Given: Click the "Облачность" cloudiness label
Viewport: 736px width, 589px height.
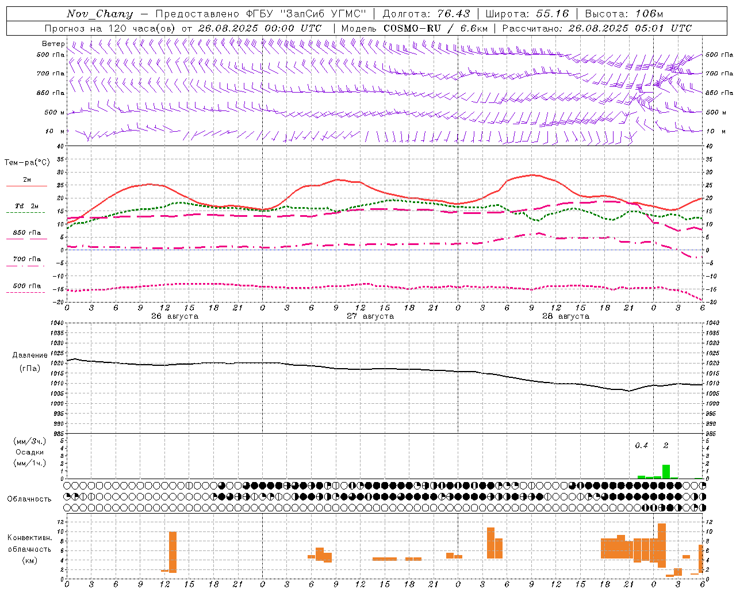Looking at the screenshot, I should click(x=29, y=499).
